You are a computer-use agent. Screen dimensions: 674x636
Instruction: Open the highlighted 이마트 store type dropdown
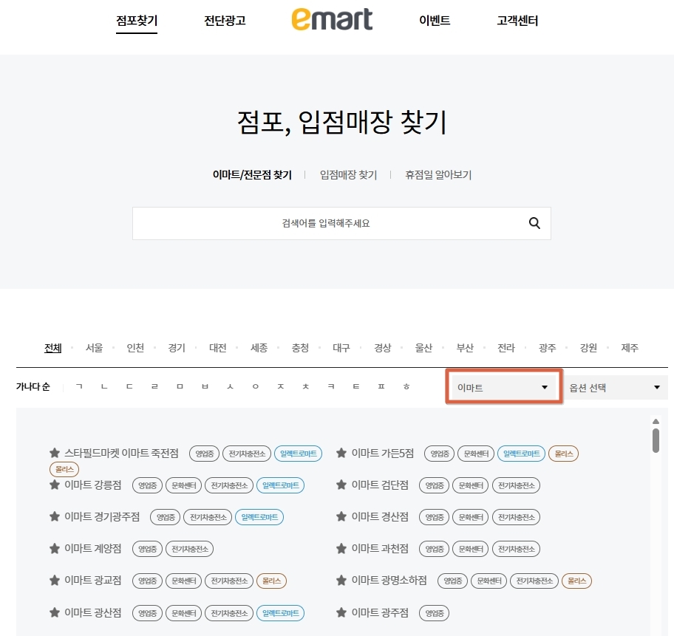pos(503,386)
